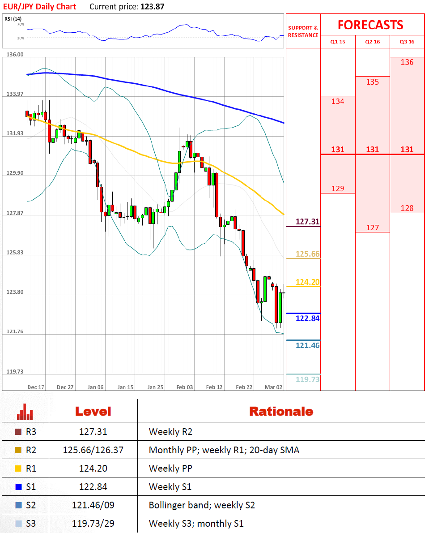Click the Weekly PP rationale
Viewport: 429px width, 533px height.
pos(170,469)
